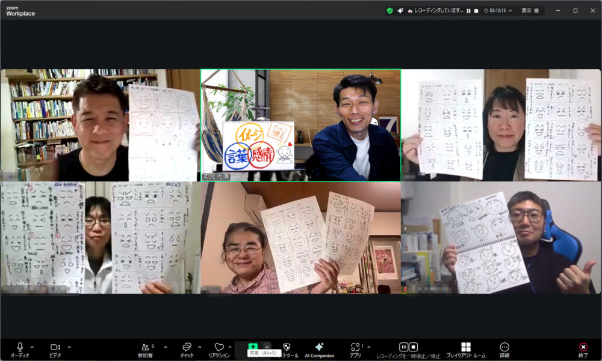Open the 表示 view layout menu

pos(529,11)
